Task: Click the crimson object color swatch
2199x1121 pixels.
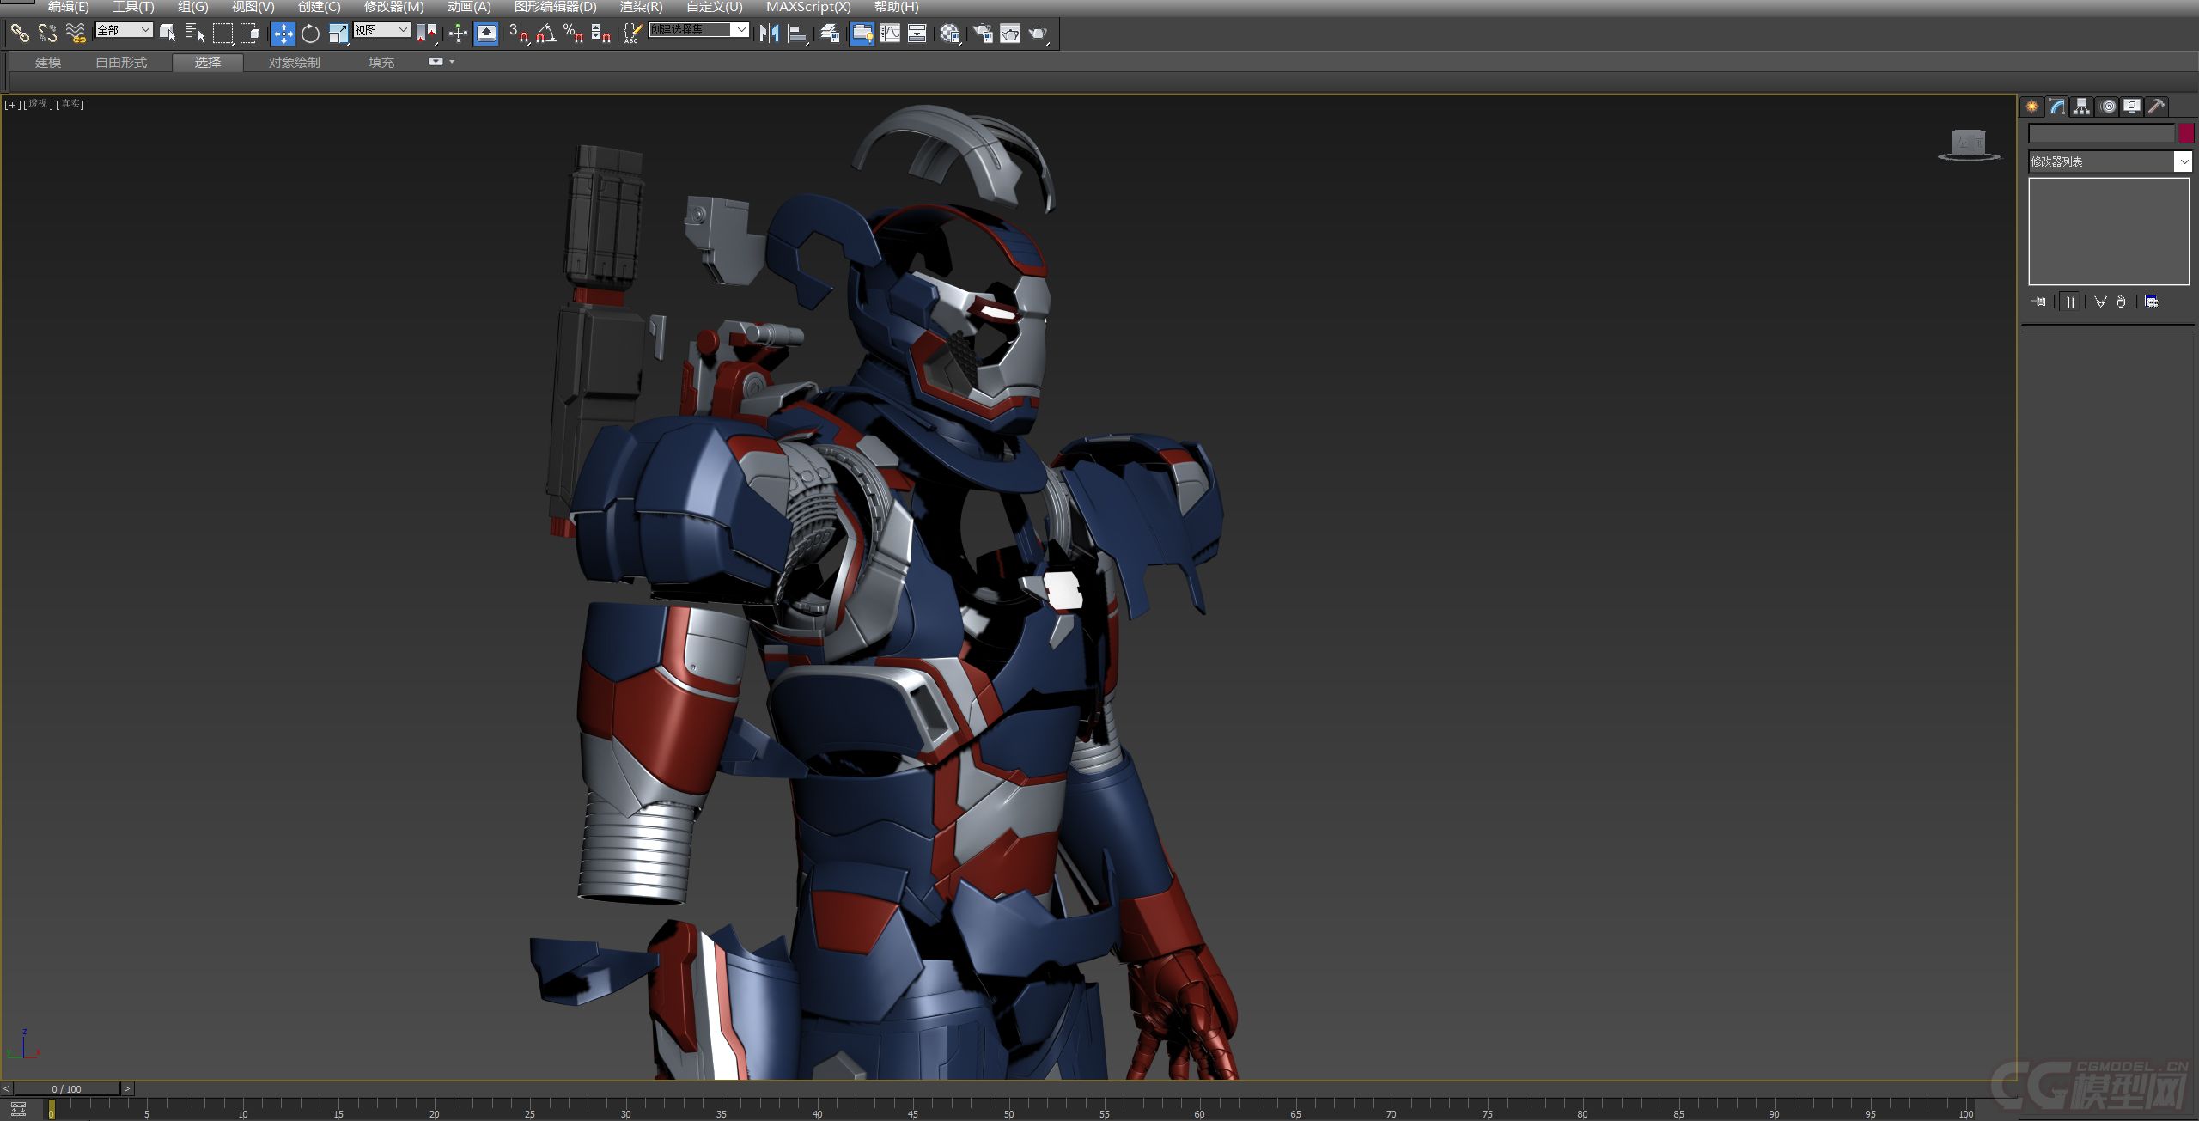Action: (x=2186, y=133)
